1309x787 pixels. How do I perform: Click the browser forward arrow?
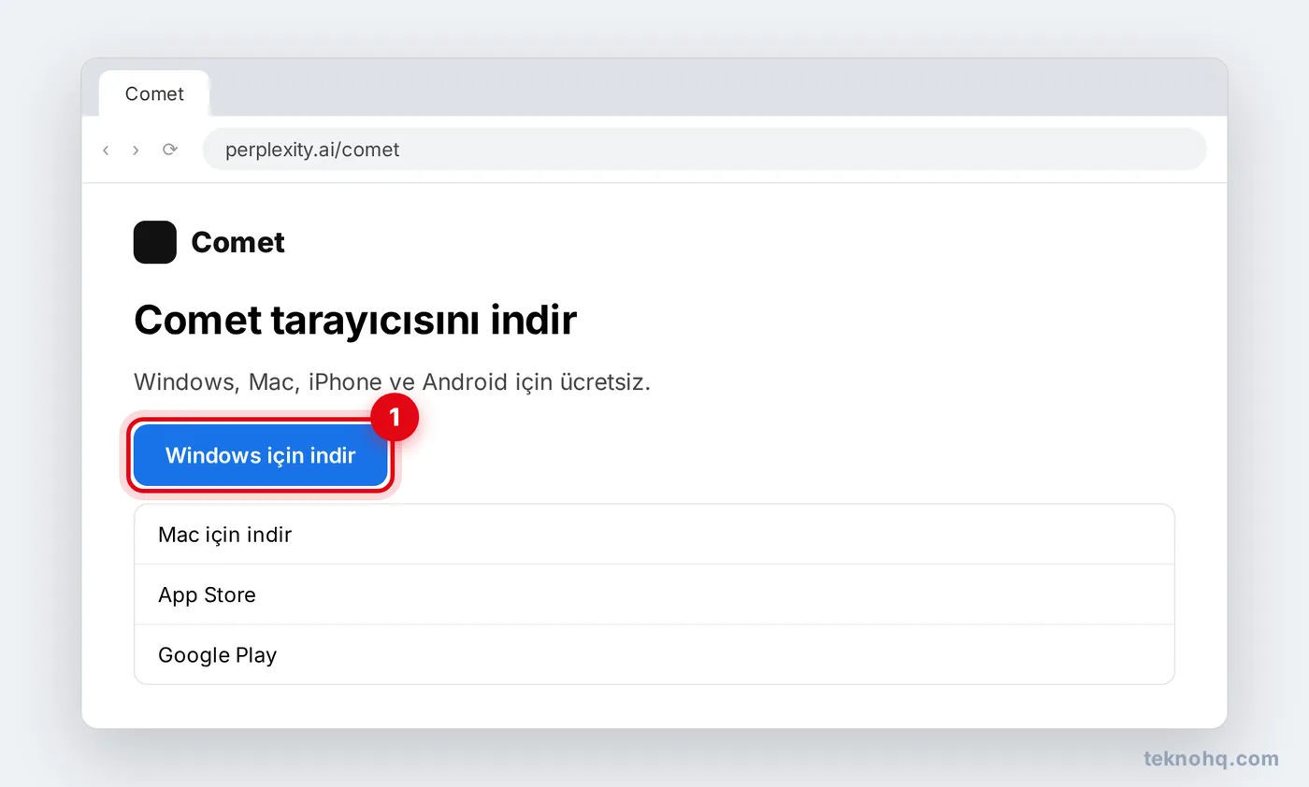(x=136, y=150)
